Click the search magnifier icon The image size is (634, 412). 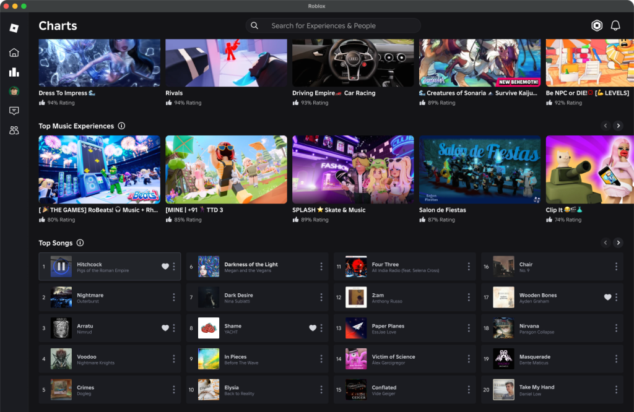coord(254,25)
